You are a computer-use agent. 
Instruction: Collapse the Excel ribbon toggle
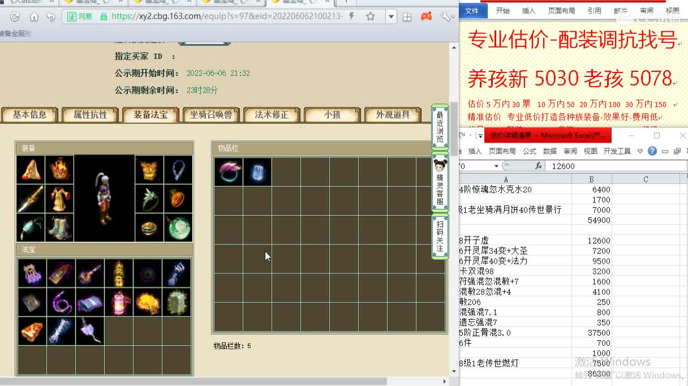640,151
